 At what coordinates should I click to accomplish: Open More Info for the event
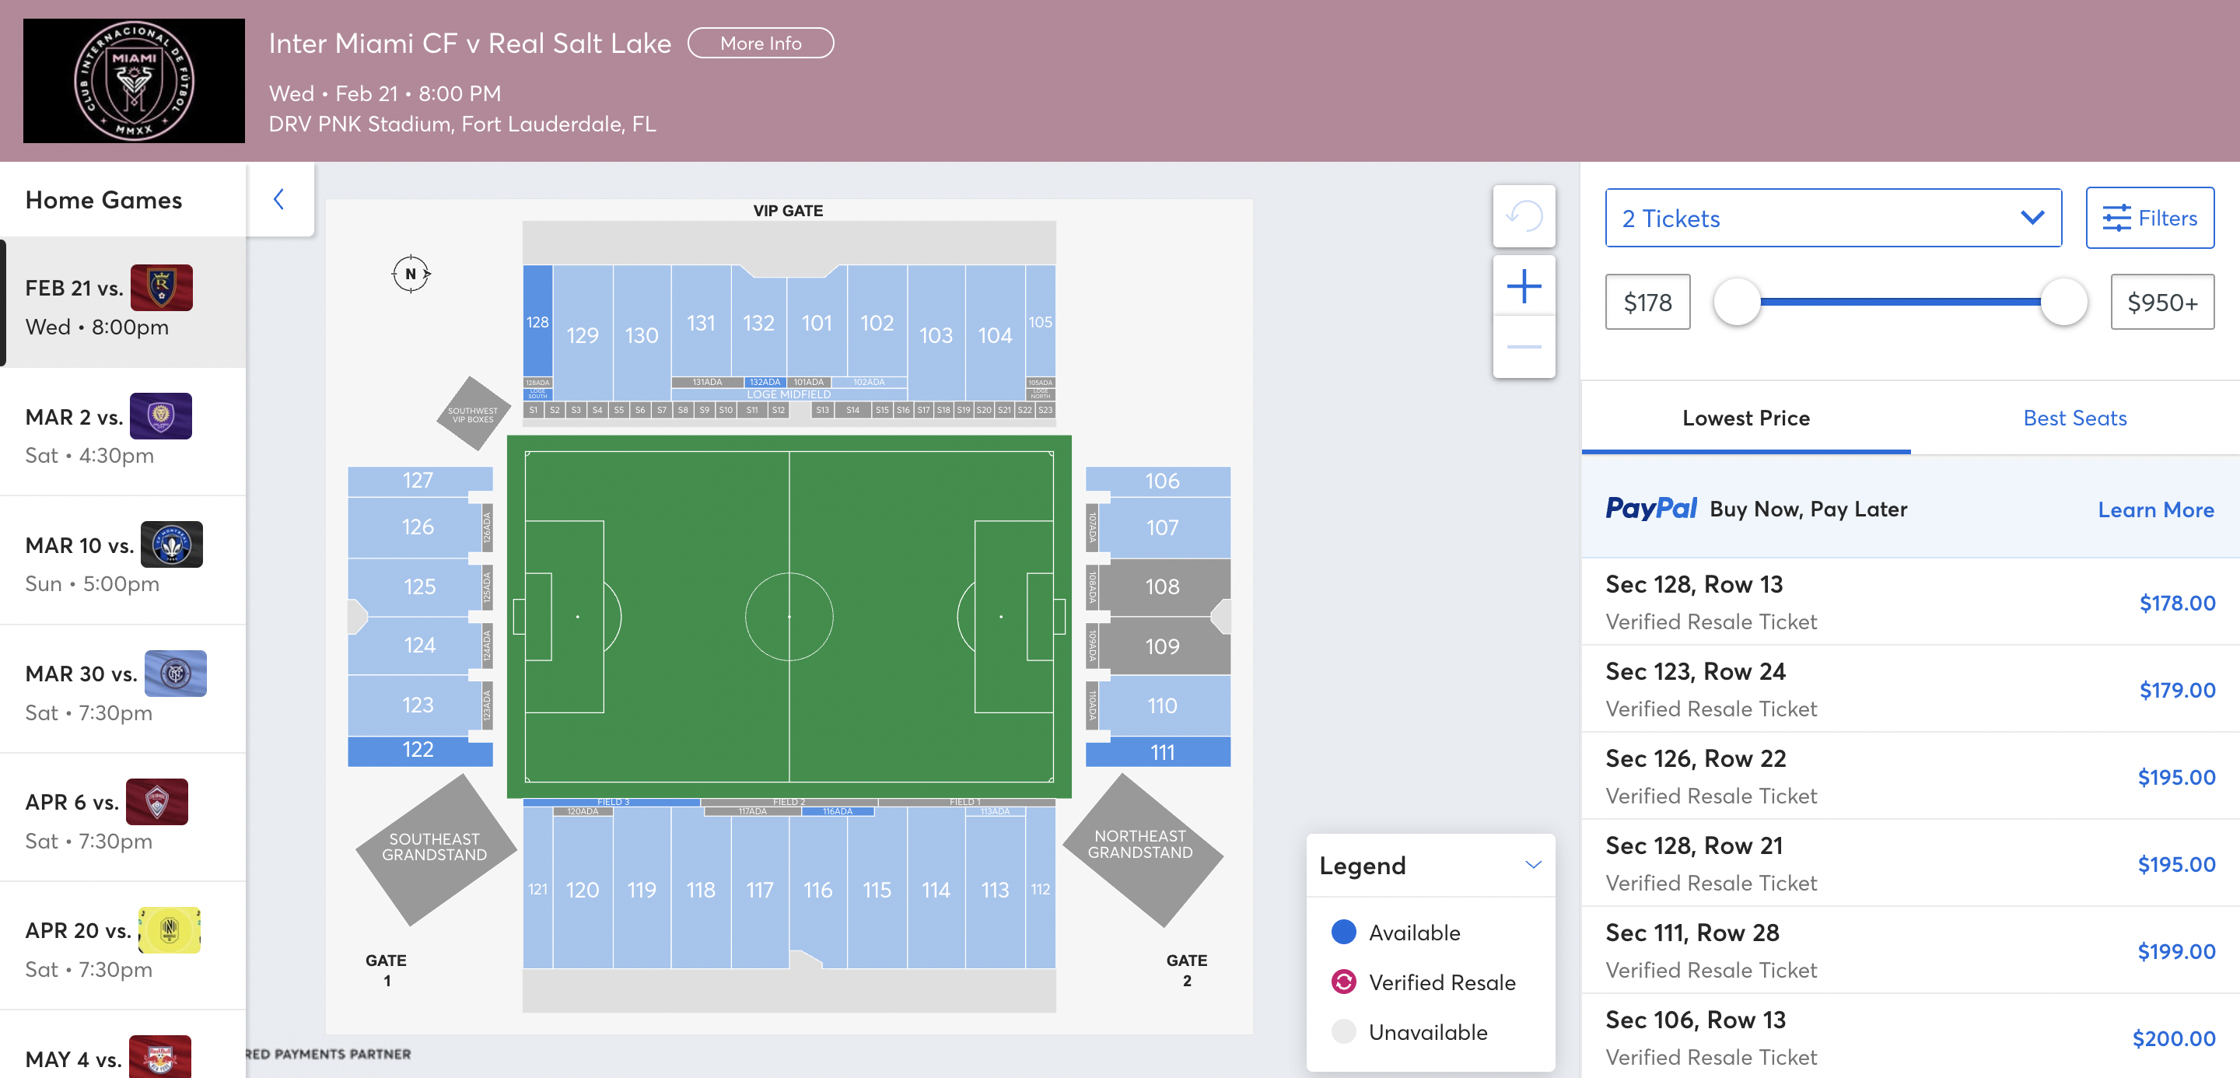(x=761, y=44)
